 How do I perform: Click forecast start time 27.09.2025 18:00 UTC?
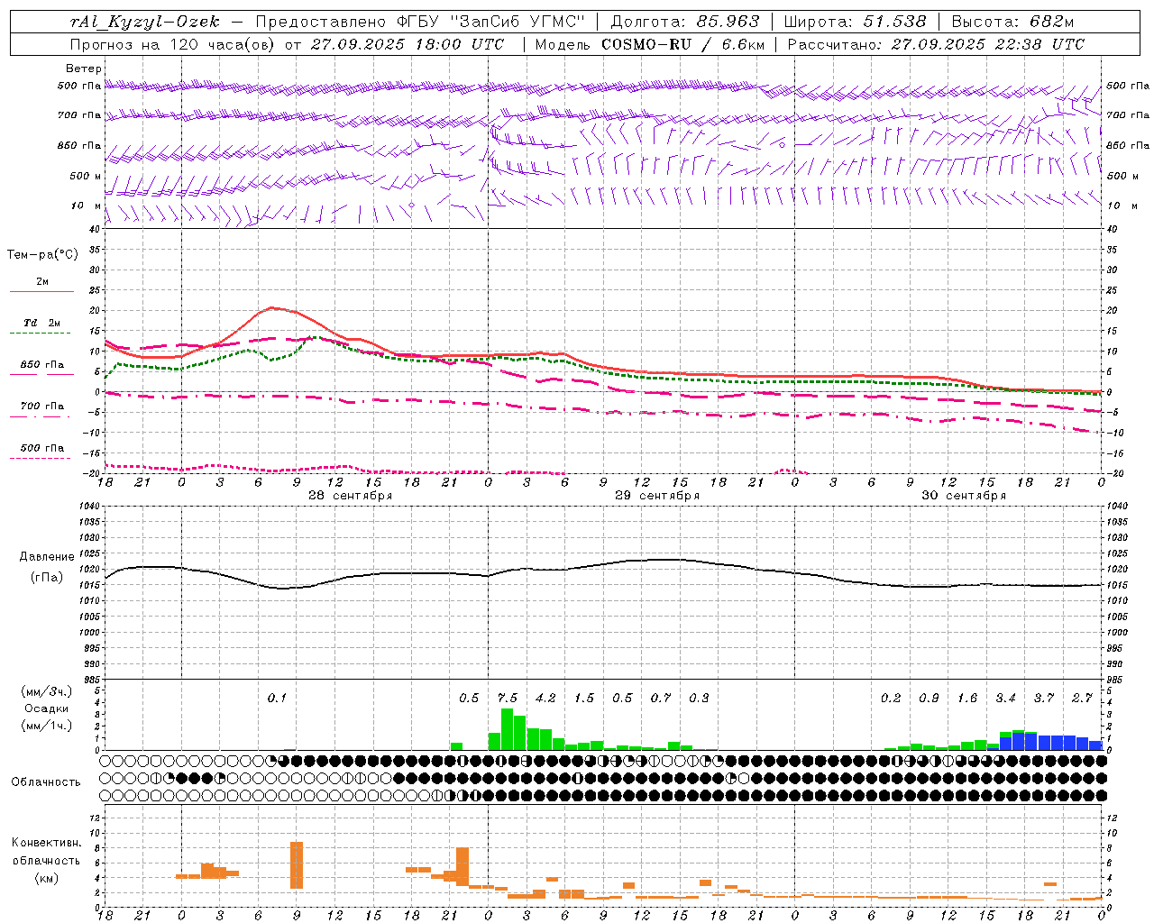(408, 44)
